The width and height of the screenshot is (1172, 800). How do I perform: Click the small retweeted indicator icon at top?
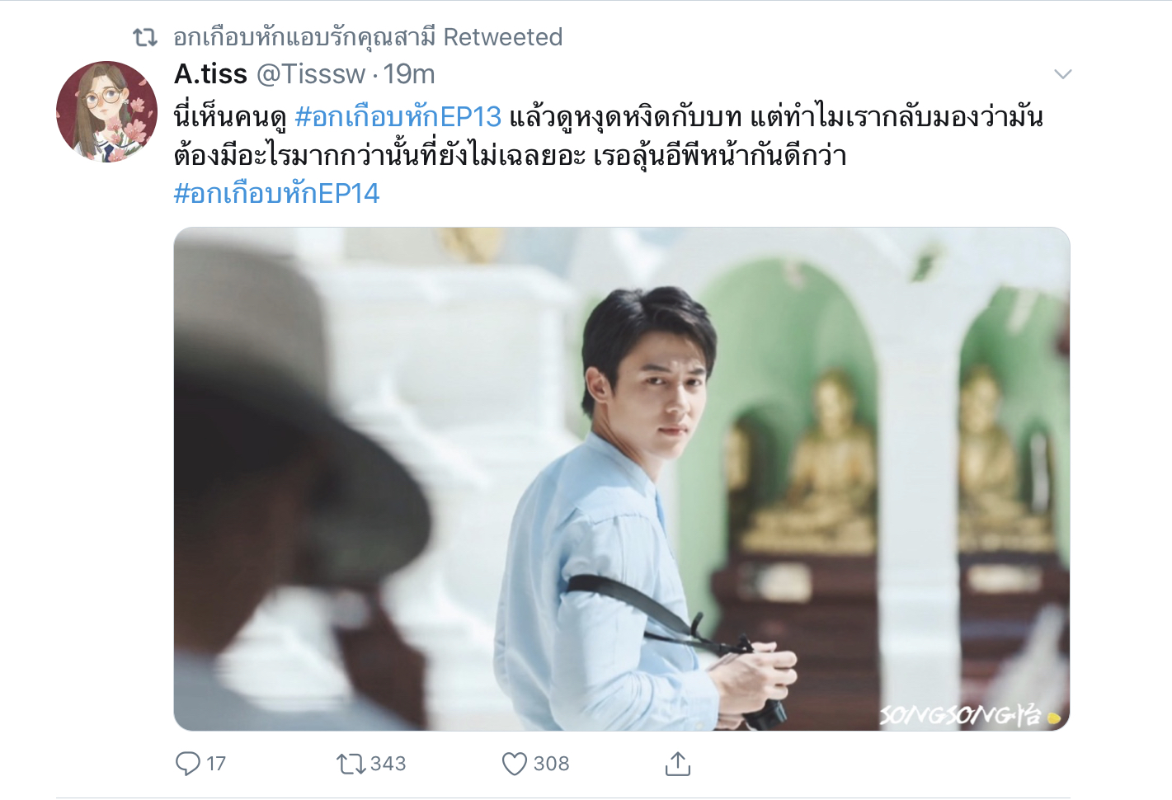coord(145,37)
